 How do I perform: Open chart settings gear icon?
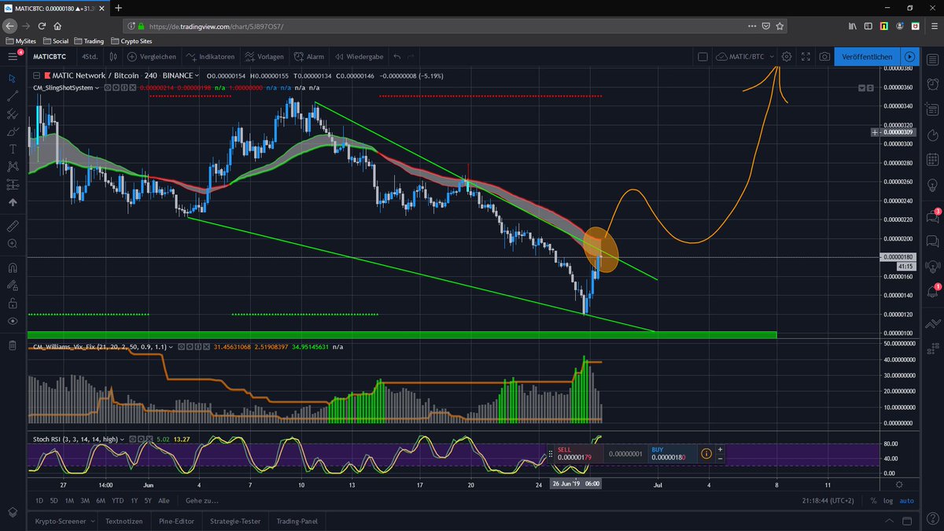point(787,57)
